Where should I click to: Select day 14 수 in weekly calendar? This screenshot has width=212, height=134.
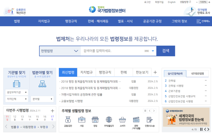point(30,118)
